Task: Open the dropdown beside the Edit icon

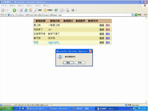Action: tap(76, 10)
